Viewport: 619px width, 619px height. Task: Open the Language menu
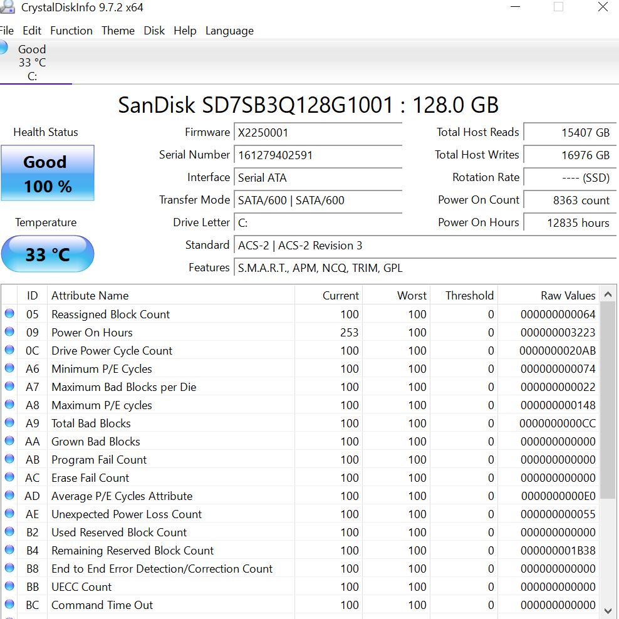229,31
